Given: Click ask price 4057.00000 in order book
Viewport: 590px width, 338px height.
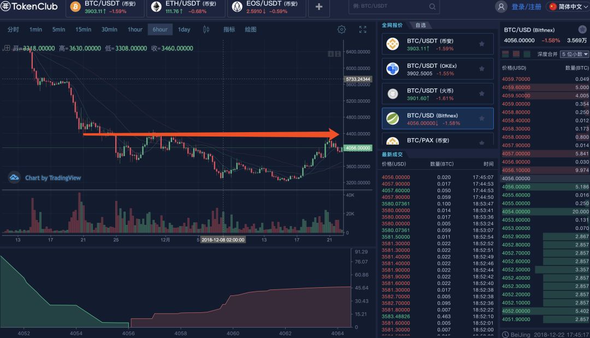Looking at the screenshot, I should tap(516, 153).
